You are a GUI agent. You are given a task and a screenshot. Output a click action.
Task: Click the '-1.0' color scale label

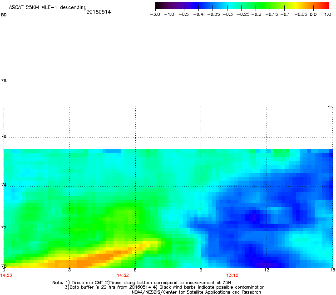(x=169, y=15)
